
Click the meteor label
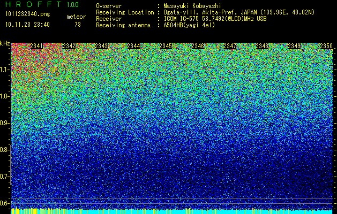coord(76,17)
